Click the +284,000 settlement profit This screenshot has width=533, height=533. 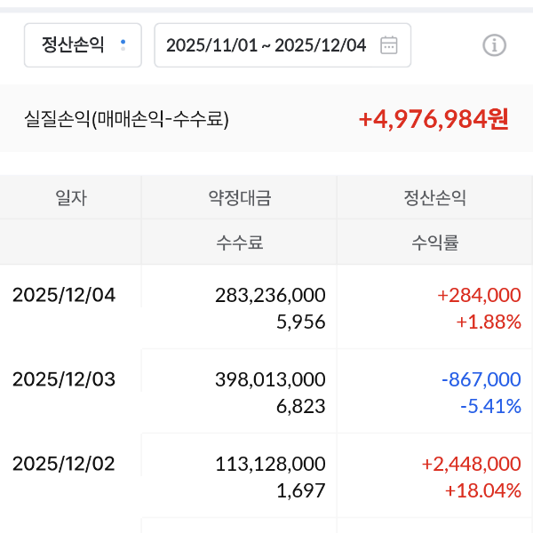[x=479, y=295]
